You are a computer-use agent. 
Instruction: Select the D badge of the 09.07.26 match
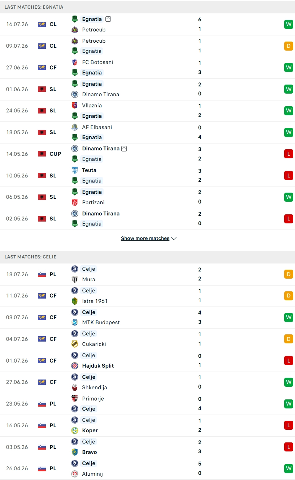pyautogui.click(x=289, y=46)
